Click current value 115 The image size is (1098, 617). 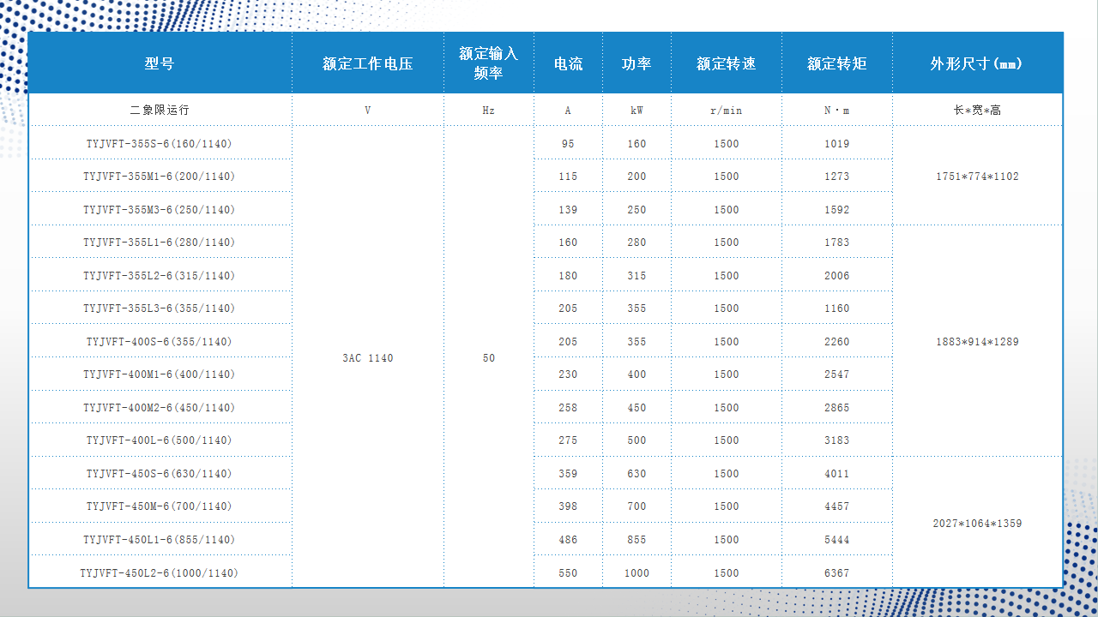[568, 177]
